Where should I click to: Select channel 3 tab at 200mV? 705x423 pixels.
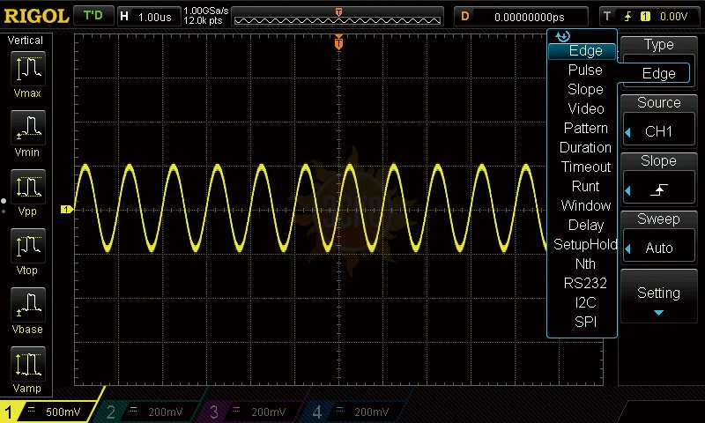(252, 412)
